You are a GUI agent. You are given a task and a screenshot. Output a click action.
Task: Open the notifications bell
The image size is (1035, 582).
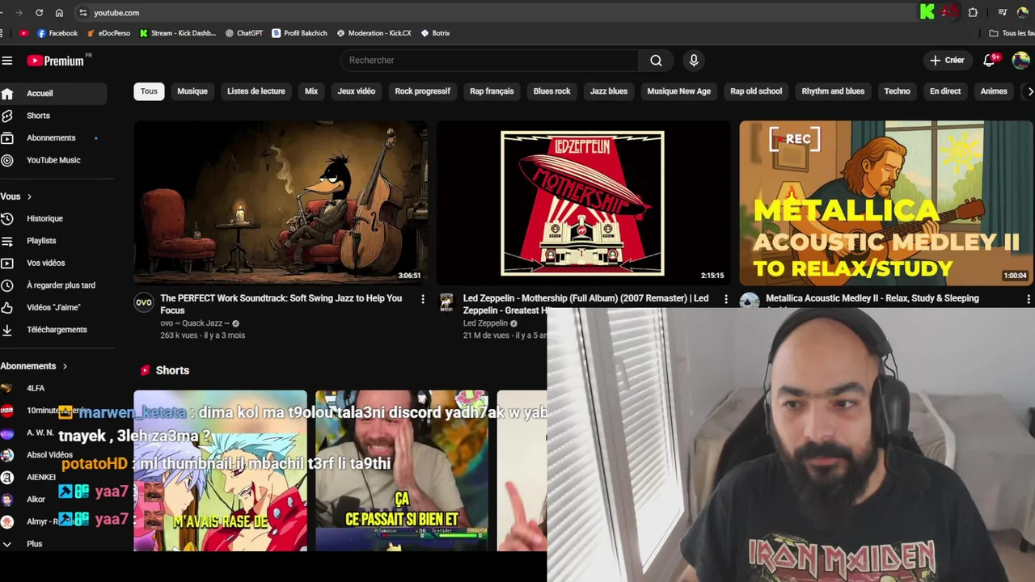coord(989,61)
